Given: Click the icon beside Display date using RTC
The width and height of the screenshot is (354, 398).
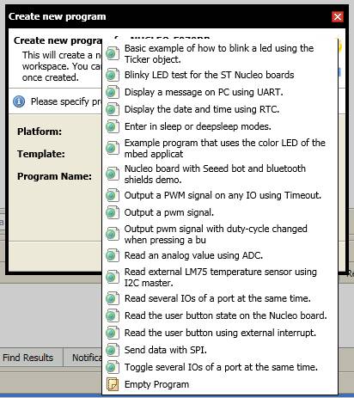Looking at the screenshot, I should (113, 109).
